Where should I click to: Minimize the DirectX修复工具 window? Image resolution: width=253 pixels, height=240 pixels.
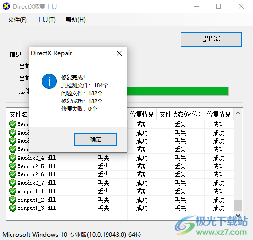click(x=196, y=6)
